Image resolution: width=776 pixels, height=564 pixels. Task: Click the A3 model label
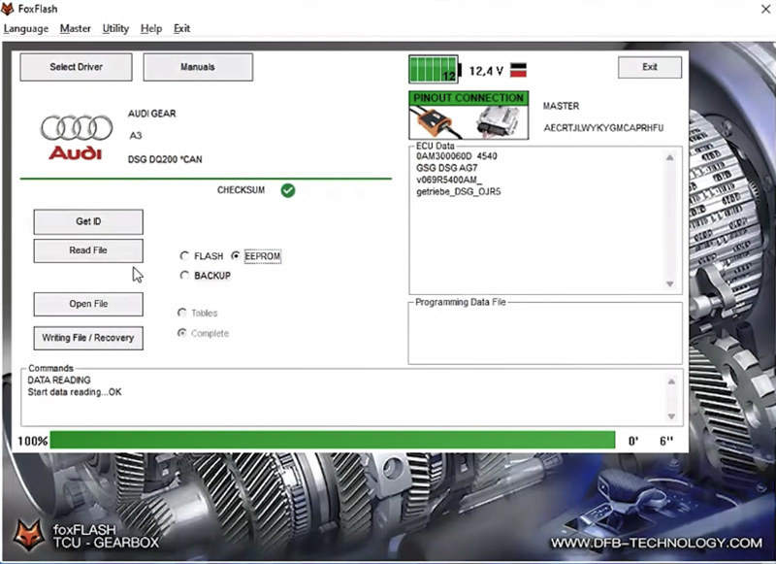[x=136, y=136]
